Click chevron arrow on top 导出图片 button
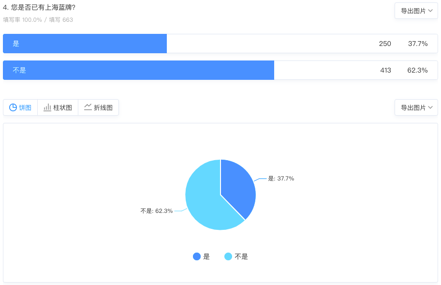 [x=430, y=11]
